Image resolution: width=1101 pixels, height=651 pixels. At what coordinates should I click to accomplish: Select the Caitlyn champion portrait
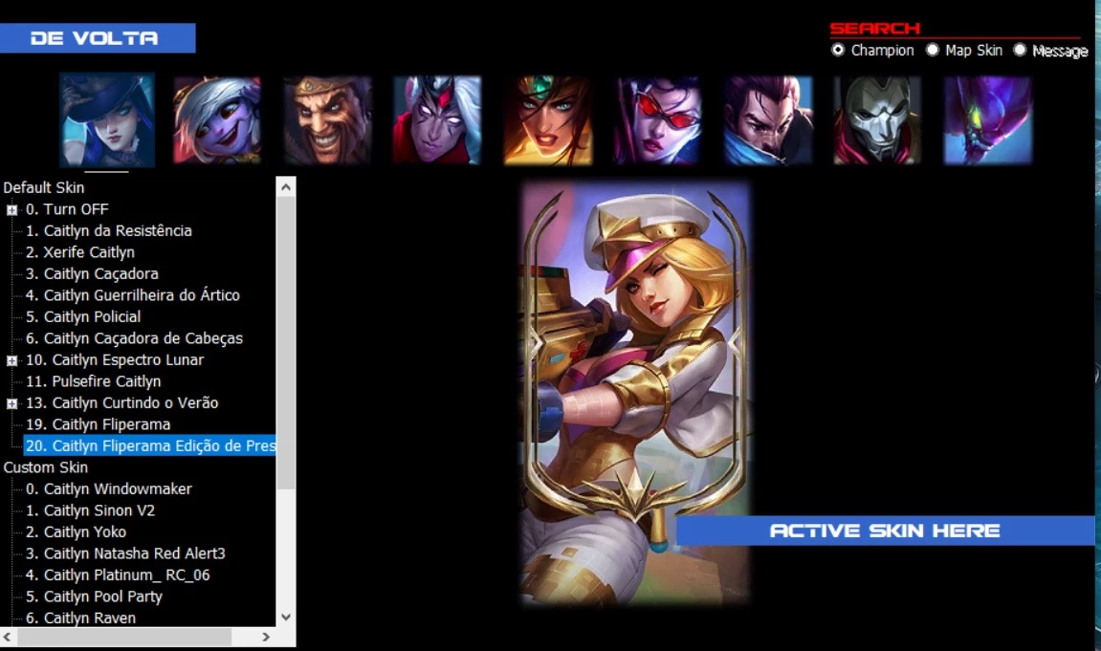coord(107,119)
